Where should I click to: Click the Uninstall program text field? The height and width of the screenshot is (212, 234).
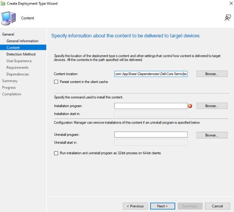[x=151, y=135]
